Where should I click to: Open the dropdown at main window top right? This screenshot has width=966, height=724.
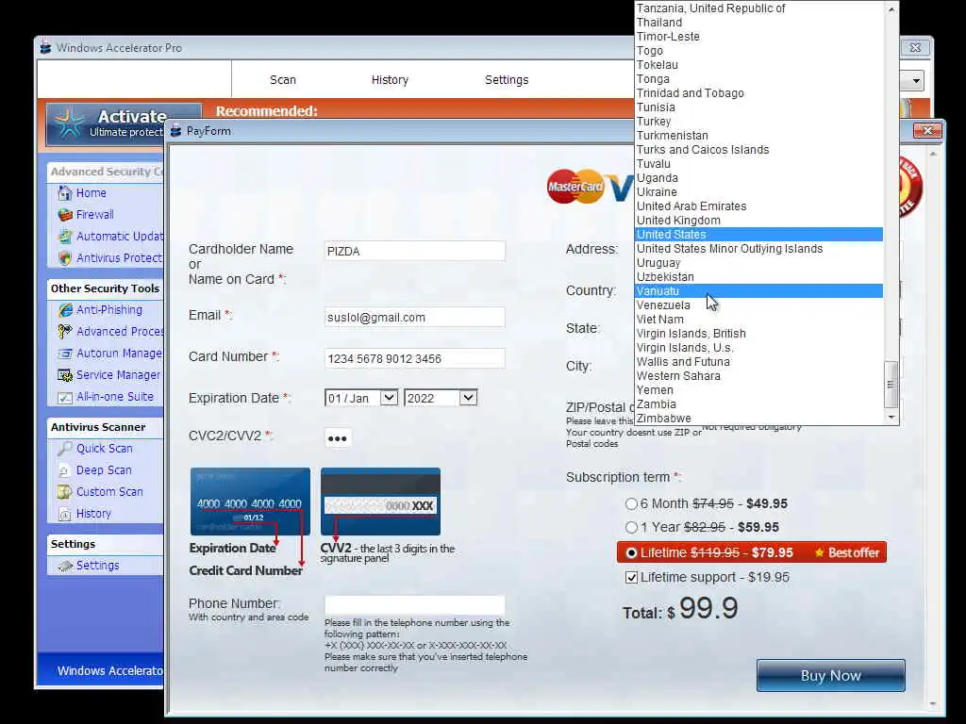916,81
